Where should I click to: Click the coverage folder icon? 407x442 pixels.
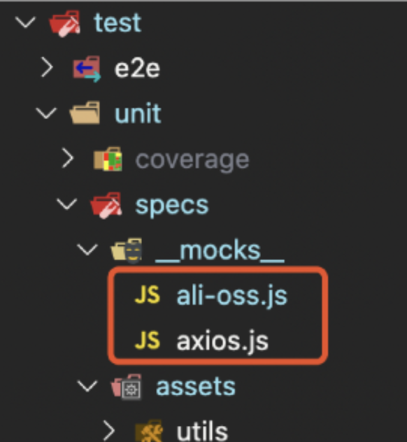pos(108,159)
